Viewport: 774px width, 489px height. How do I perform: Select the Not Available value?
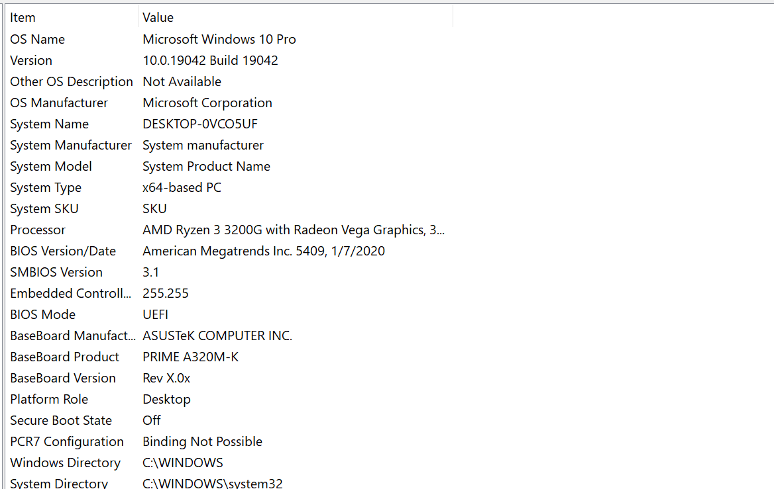(x=182, y=82)
